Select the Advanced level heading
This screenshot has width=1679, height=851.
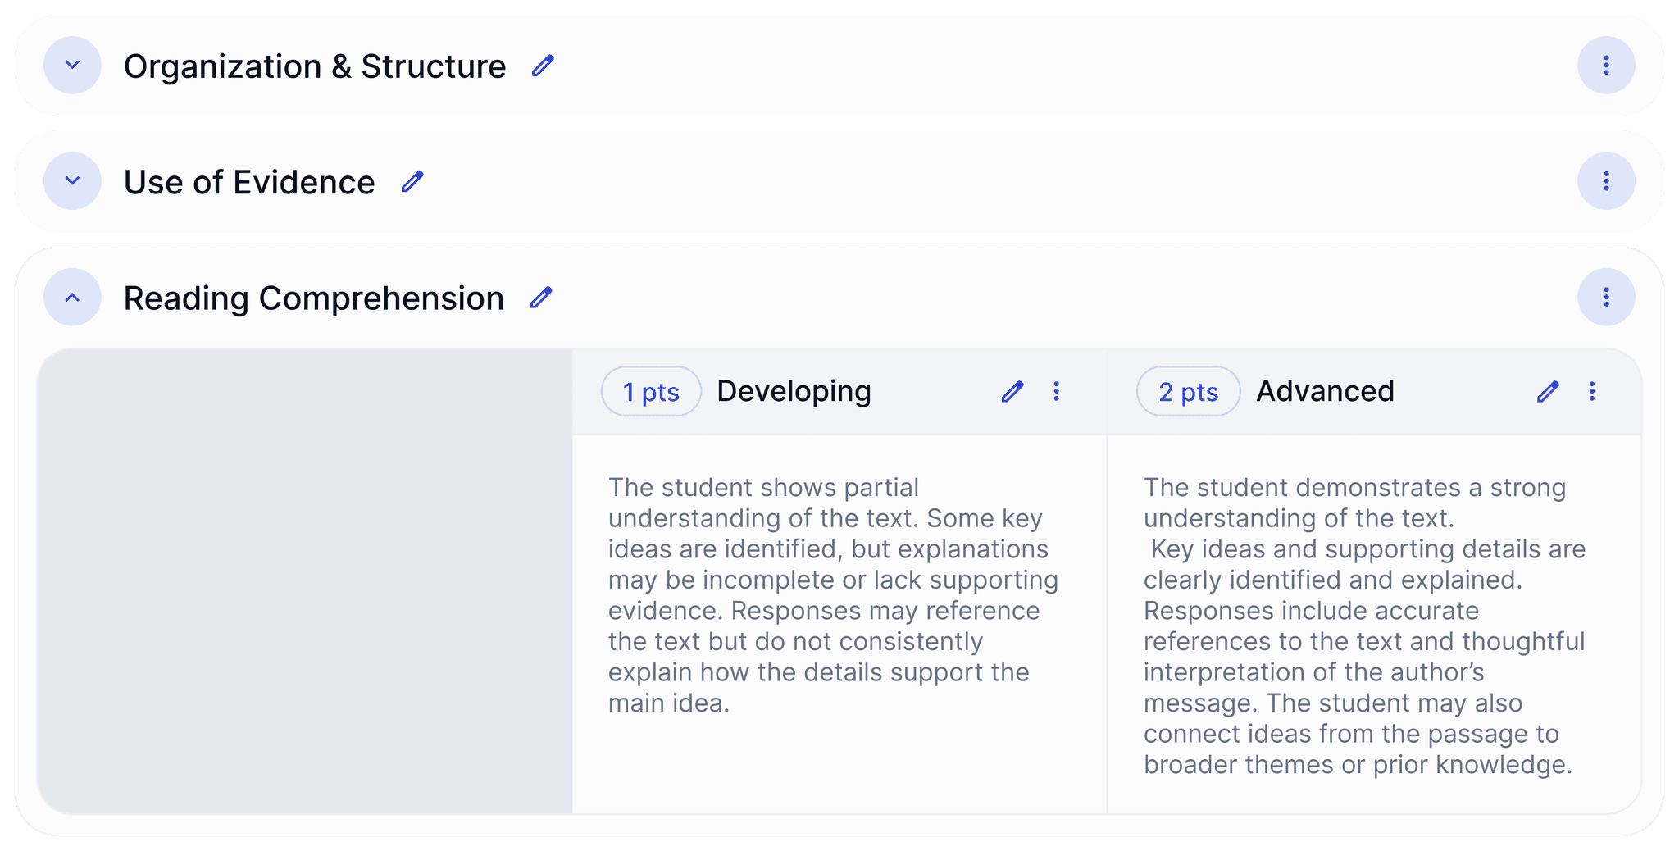[x=1325, y=391]
